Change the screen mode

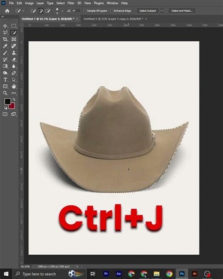pos(14,114)
